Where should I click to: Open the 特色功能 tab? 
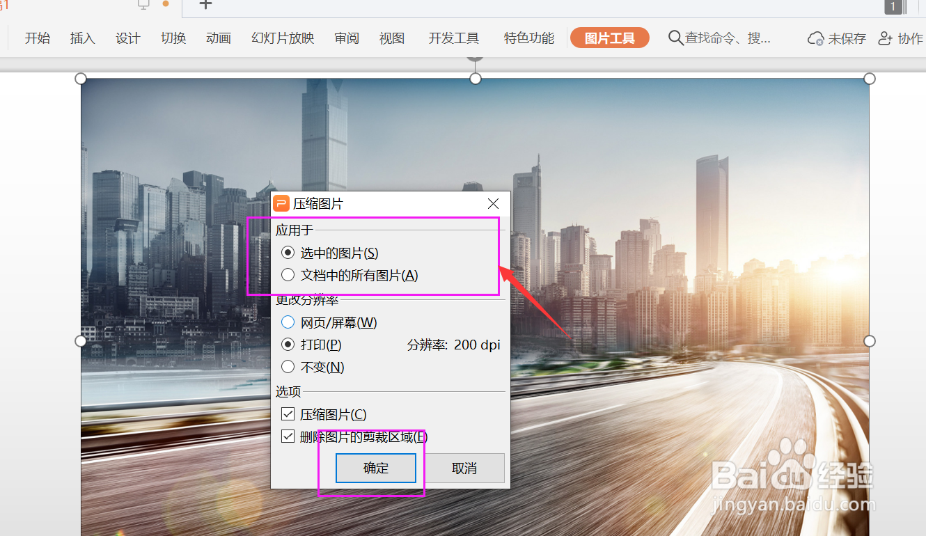click(x=529, y=38)
